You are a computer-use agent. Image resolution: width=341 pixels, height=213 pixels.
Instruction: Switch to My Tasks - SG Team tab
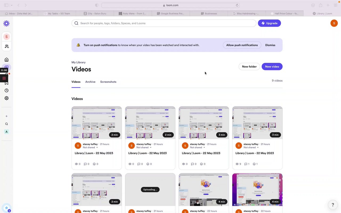coord(57,14)
